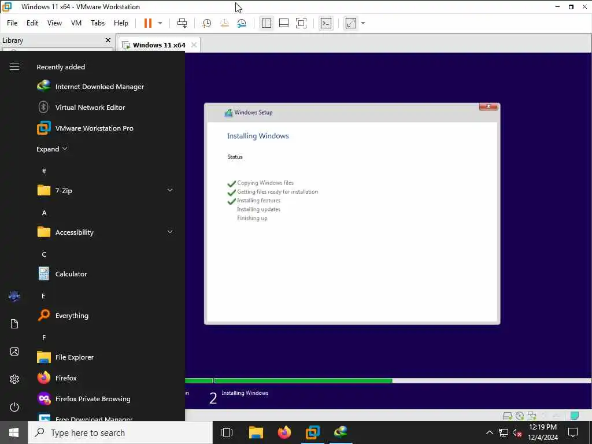Viewport: 592px width, 444px height.
Task: Open the Help menu
Action: tap(121, 23)
